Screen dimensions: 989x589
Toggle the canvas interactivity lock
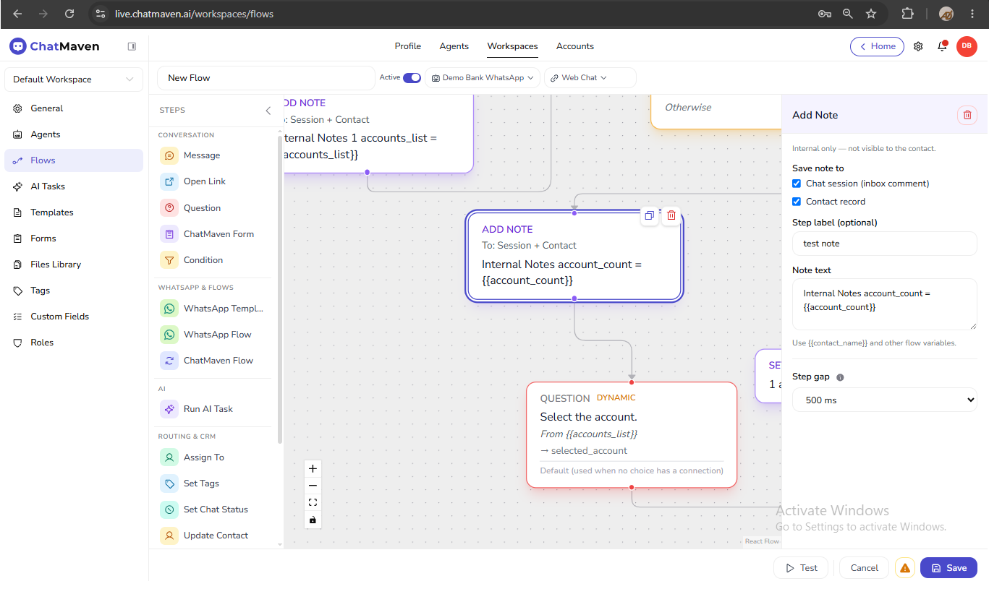point(313,520)
